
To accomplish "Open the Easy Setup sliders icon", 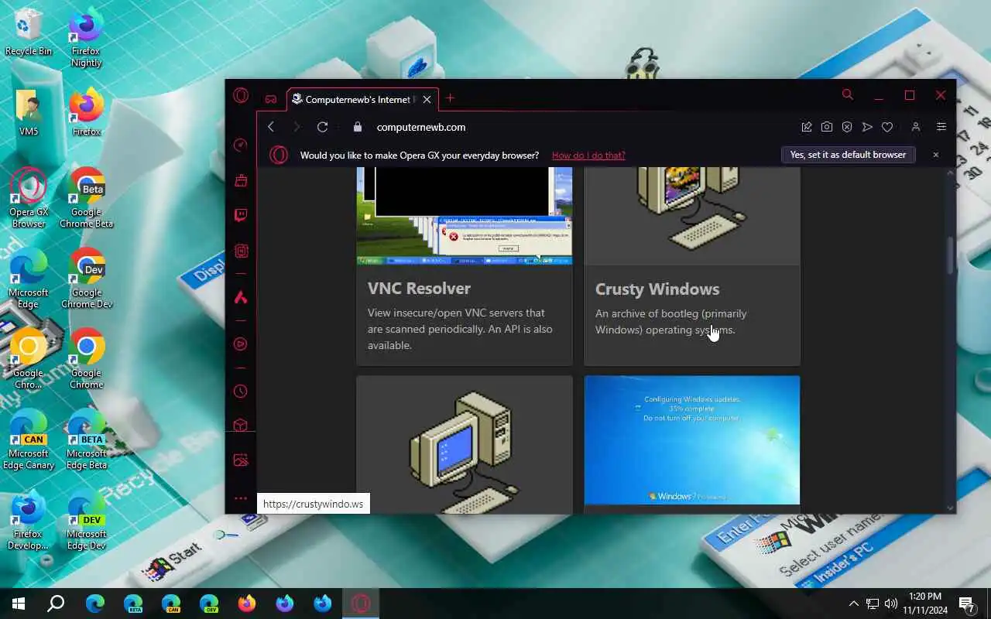I will (x=941, y=127).
